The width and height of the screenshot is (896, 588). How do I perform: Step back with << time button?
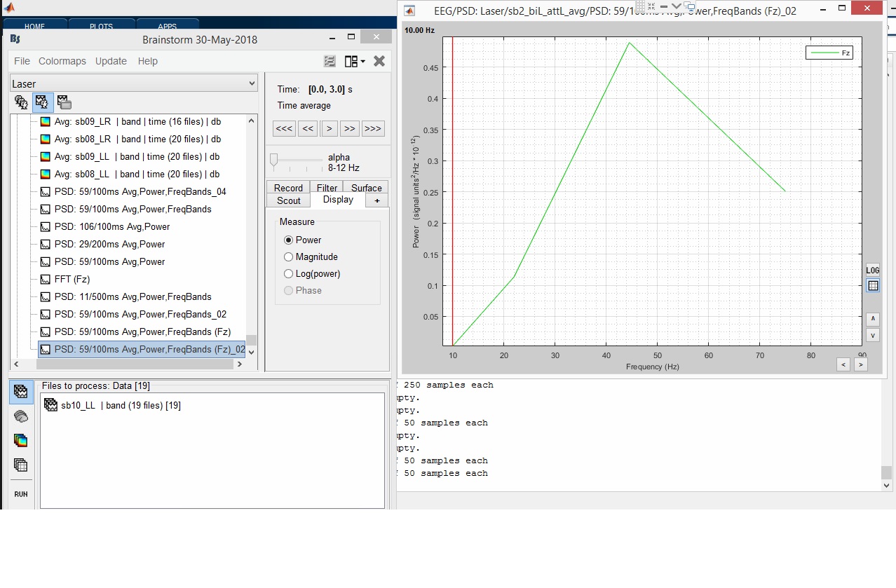point(307,128)
